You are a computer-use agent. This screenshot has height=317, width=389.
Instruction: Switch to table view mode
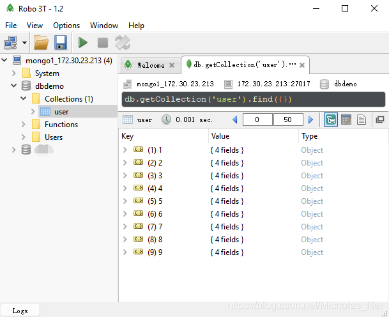(346, 120)
